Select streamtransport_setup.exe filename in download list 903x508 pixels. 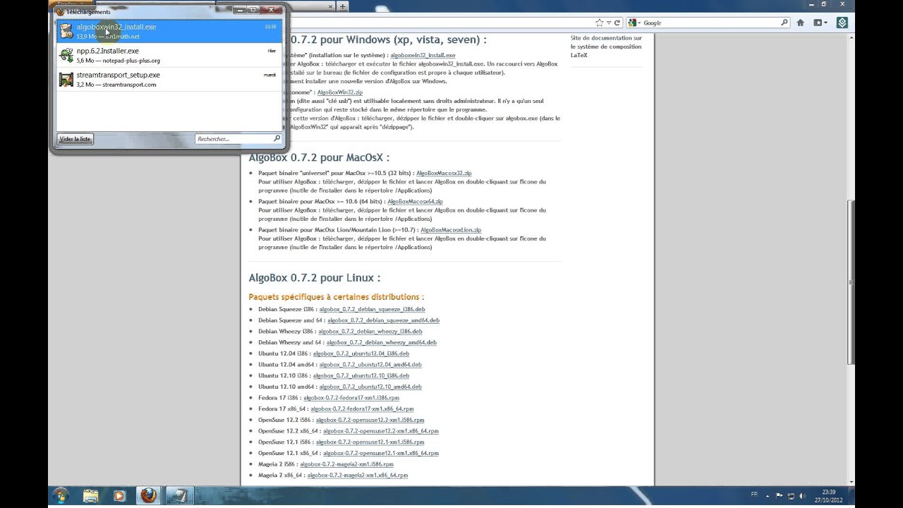118,75
